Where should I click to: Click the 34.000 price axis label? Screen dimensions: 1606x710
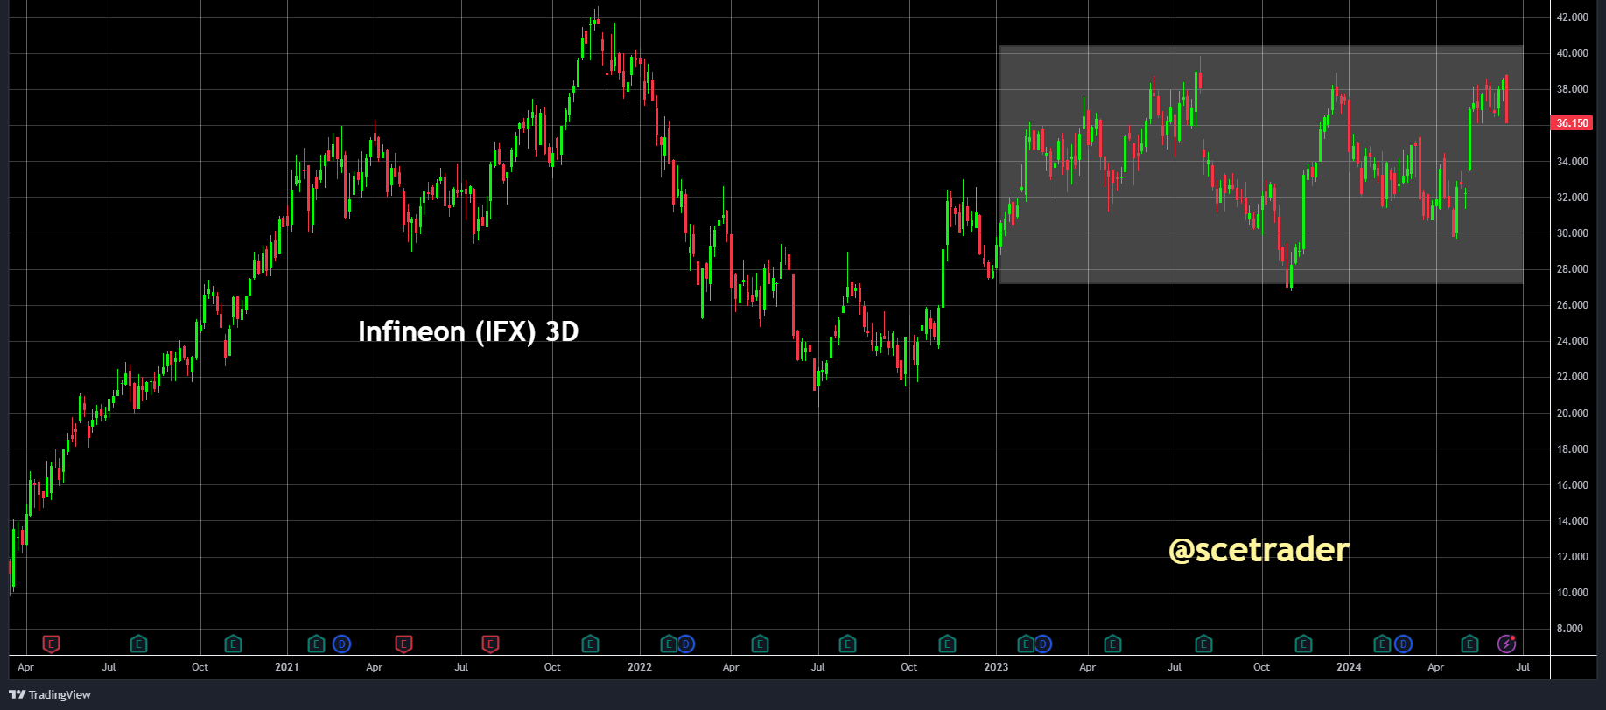coord(1572,162)
